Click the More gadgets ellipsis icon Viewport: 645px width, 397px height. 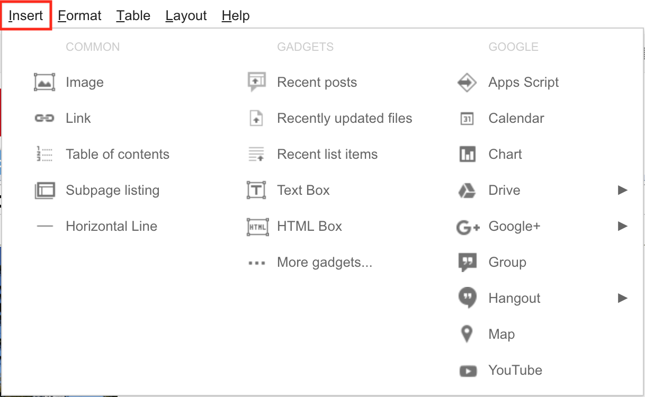[x=256, y=263]
